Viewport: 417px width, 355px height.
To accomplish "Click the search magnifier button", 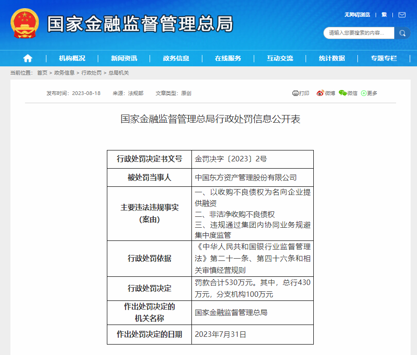I will coord(402,33).
